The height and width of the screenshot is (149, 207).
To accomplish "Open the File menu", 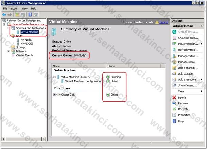I will pyautogui.click(x=5, y=9).
